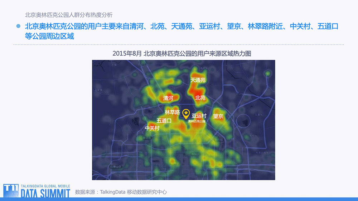Click the small green hotspot at top-right of map
The height and width of the screenshot is (201, 358).
pyautogui.click(x=267, y=74)
